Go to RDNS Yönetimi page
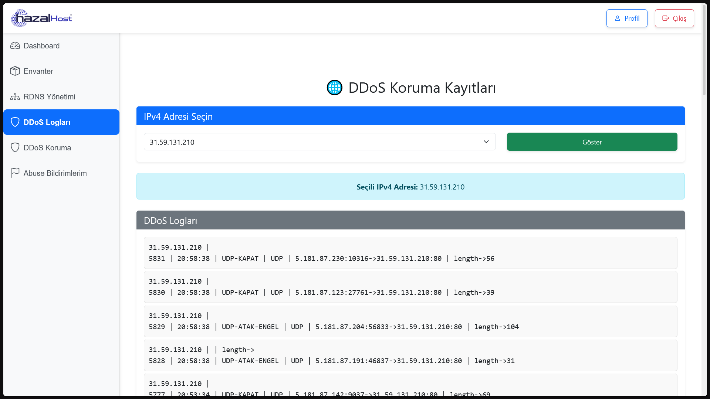 click(x=61, y=97)
